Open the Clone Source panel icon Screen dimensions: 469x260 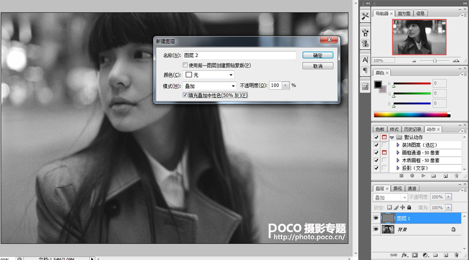[365, 44]
